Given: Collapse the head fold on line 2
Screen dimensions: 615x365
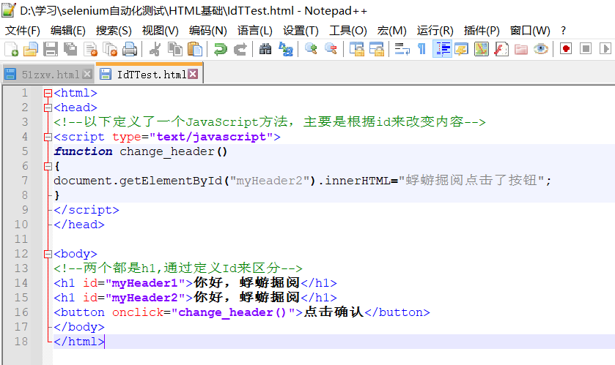Looking at the screenshot, I should point(48,108).
